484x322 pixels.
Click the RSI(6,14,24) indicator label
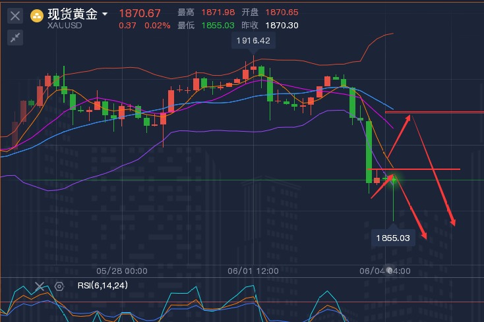[103, 286]
